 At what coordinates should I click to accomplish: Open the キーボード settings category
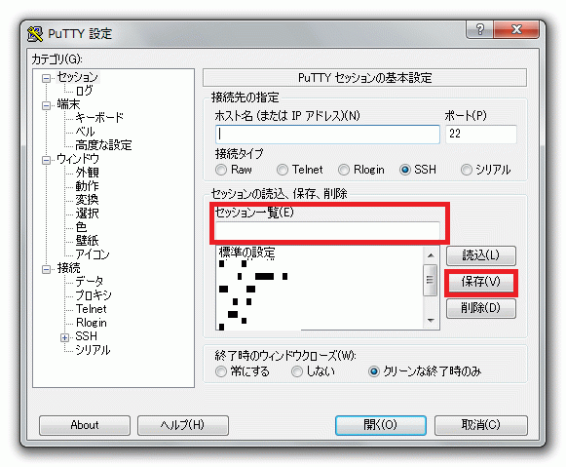point(99,117)
